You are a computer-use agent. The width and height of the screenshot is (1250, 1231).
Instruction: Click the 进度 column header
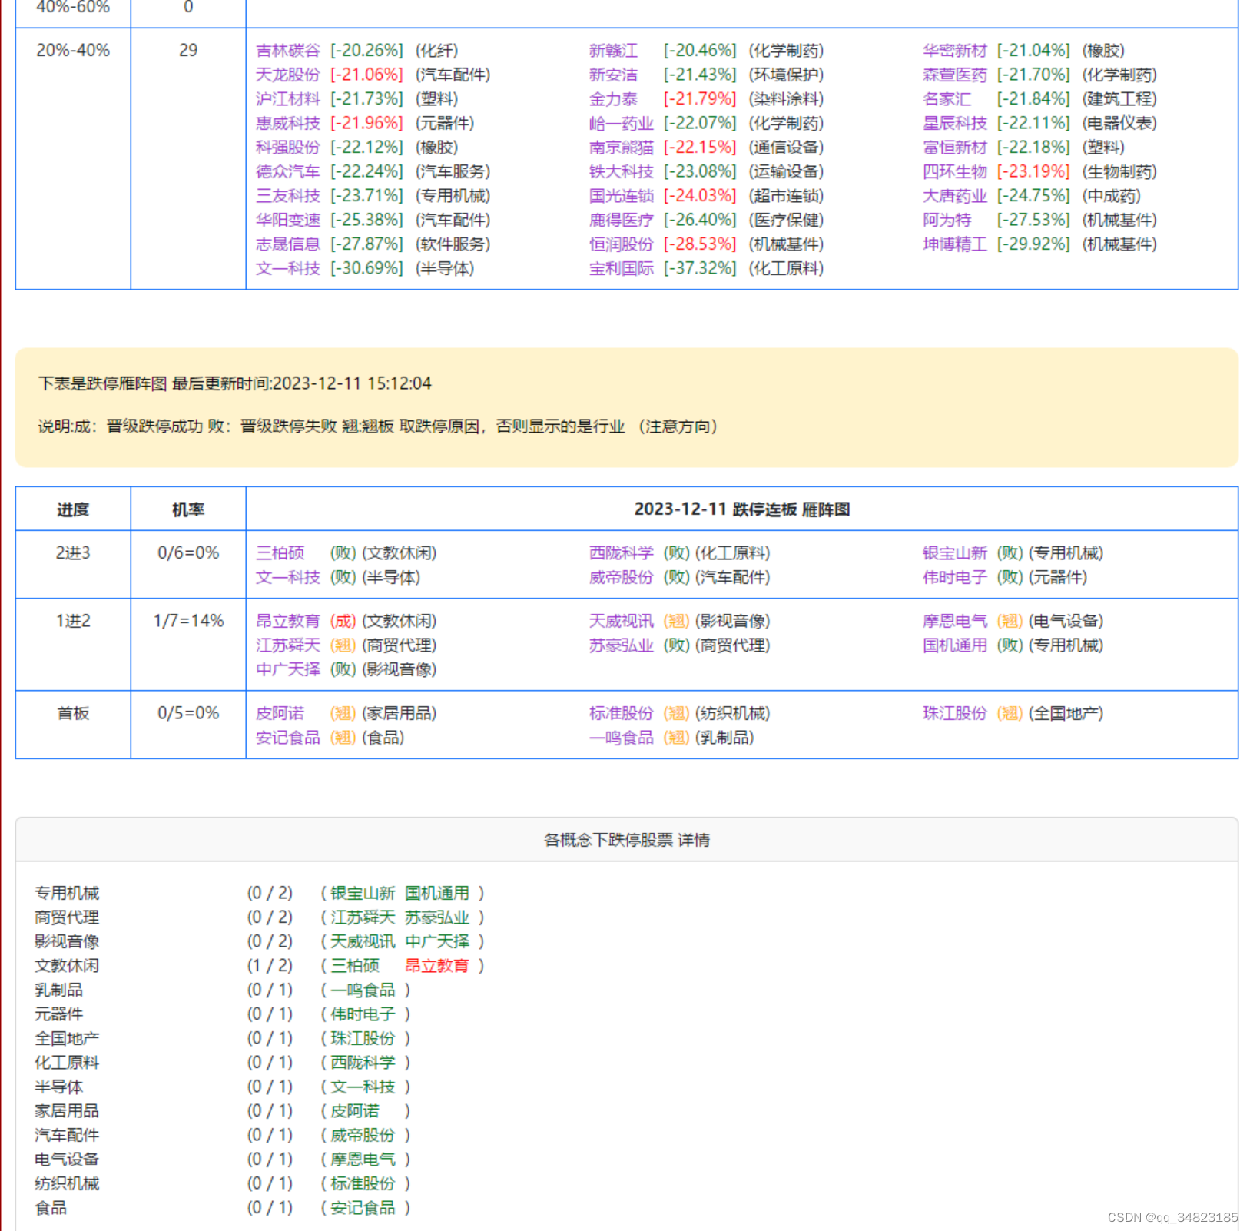pos(73,509)
